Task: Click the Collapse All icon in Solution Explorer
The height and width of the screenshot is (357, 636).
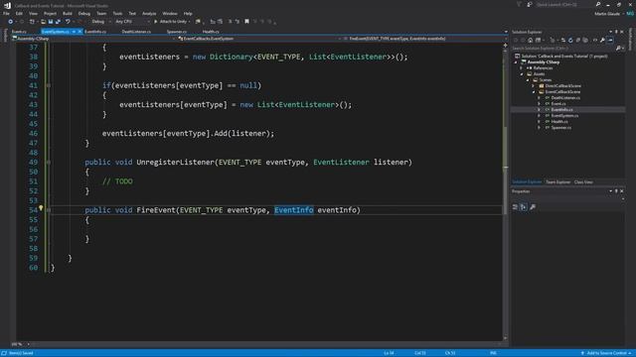Action: [x=578, y=40]
